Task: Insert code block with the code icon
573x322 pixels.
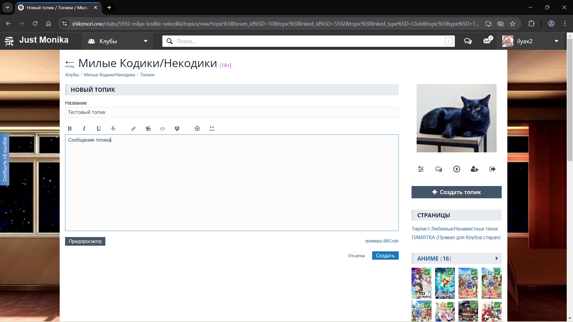Action: [x=162, y=129]
